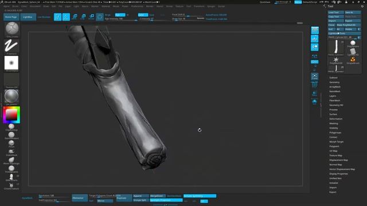
Task: Adjust the Draw Size slider
Action: [x=188, y=19]
